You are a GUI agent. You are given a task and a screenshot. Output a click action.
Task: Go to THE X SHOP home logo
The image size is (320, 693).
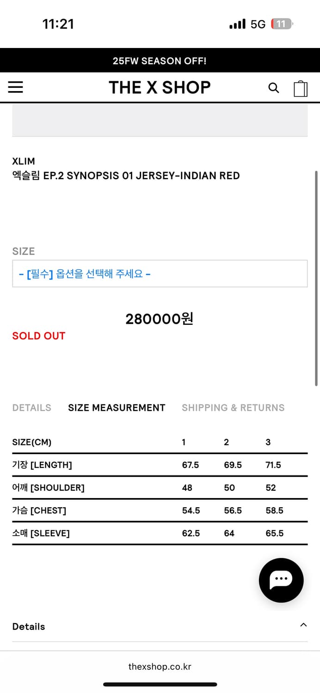(x=160, y=87)
